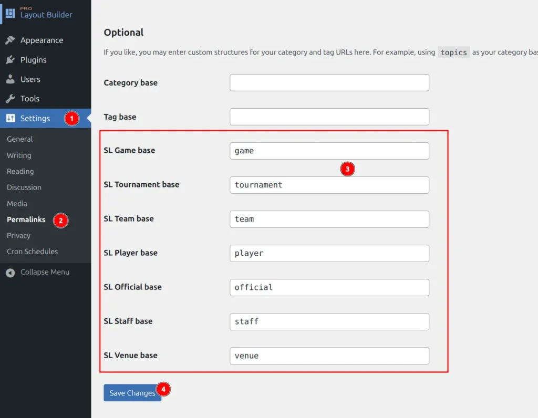Open the Tools menu label

click(30, 99)
